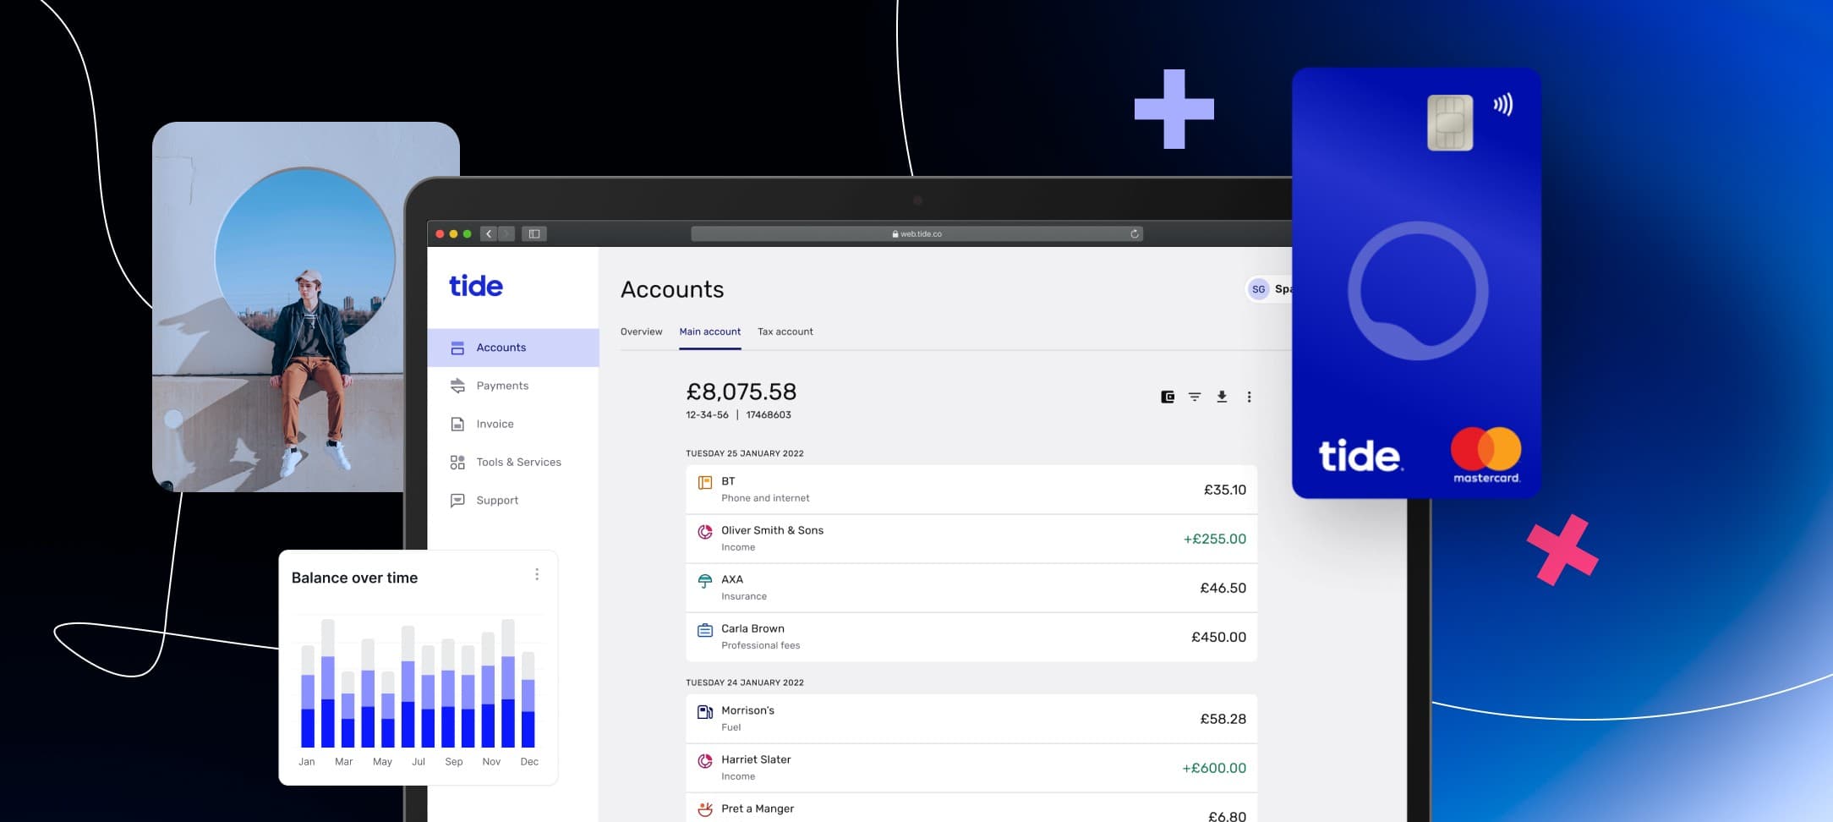Viewport: 1833px width, 822px height.
Task: Click the account number 17468603
Action: [769, 415]
